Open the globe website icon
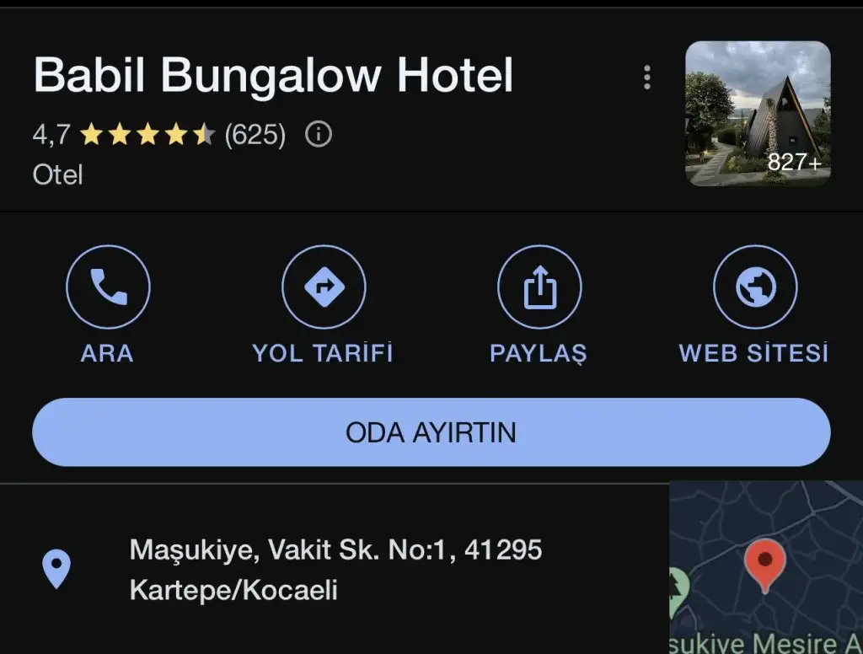The width and height of the screenshot is (863, 654). [755, 287]
